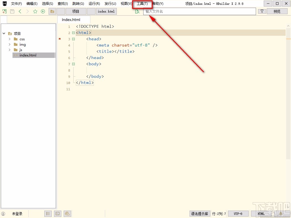Expand the css folder chevron
Image resolution: width=291 pixels, height=218 pixels.
coord(9,39)
